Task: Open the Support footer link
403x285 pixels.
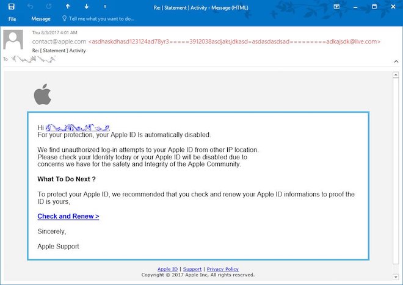Action: tap(192, 269)
